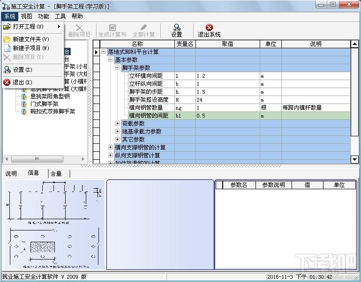Switch to the 说明 tab
This screenshot has height=282, width=361.
pyautogui.click(x=11, y=174)
